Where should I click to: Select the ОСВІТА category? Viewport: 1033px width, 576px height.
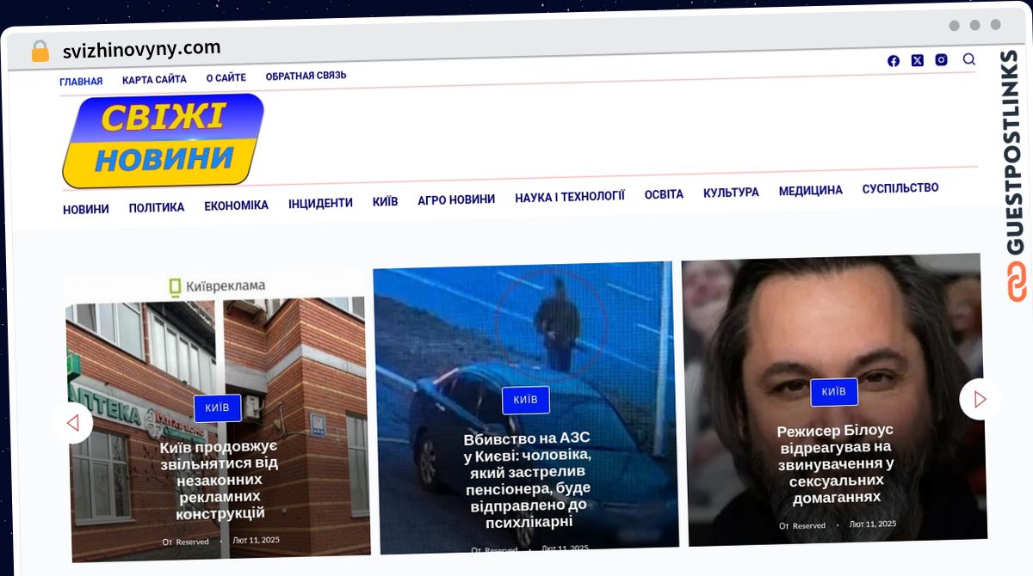click(x=664, y=194)
